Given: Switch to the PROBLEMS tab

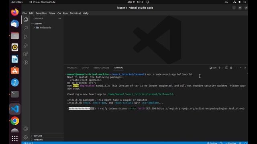Looking at the screenshot, I should tap(72, 68).
